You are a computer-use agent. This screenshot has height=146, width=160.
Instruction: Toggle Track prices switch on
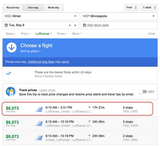[143, 92]
